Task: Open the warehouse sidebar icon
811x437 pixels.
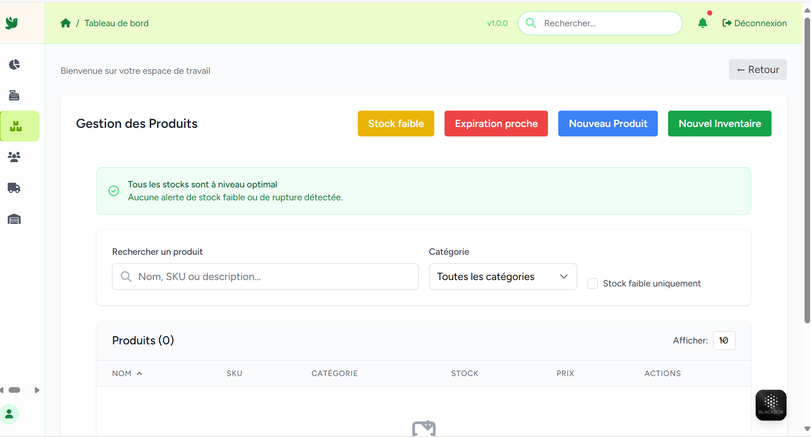Action: (x=14, y=219)
